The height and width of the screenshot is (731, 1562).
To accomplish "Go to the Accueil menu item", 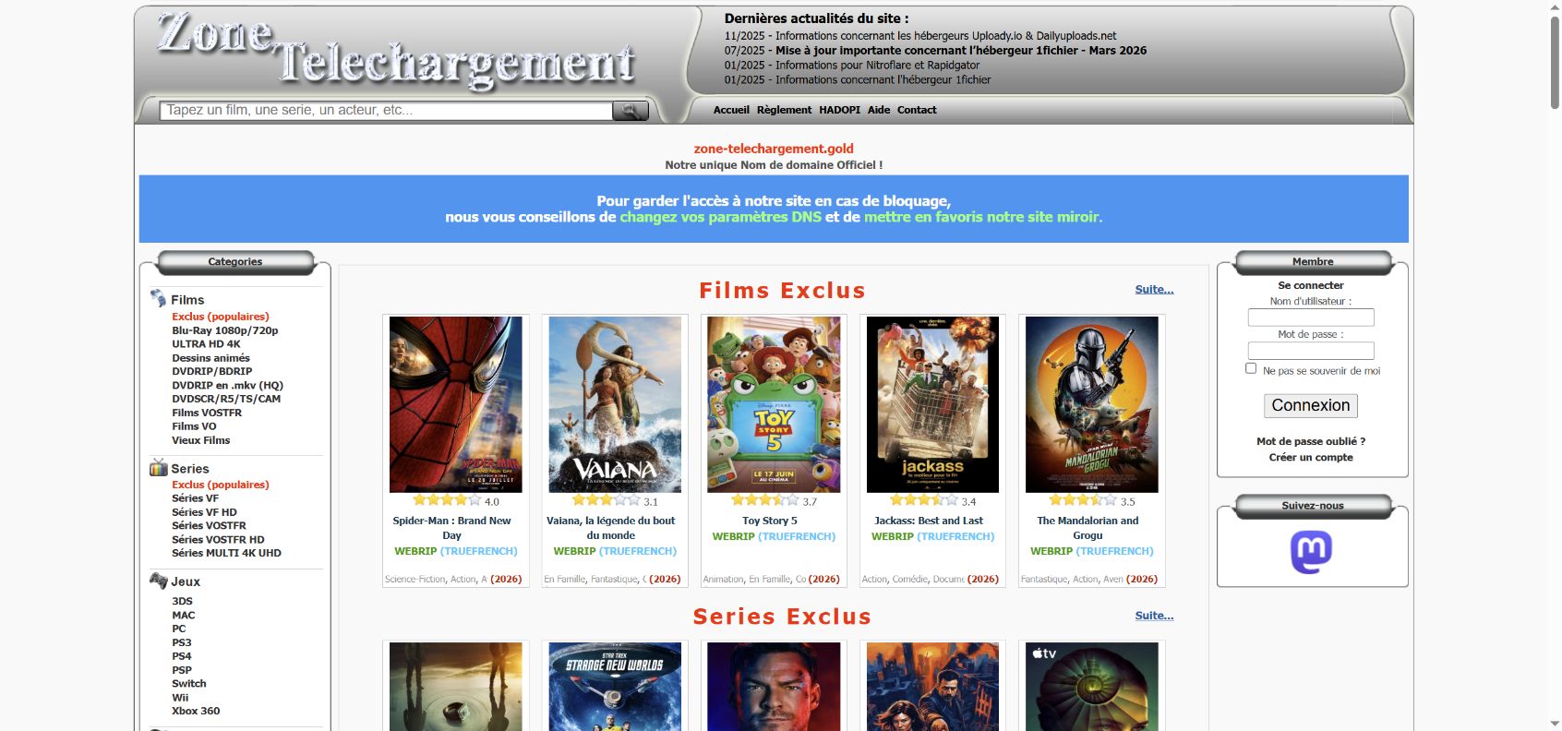I will click(731, 110).
